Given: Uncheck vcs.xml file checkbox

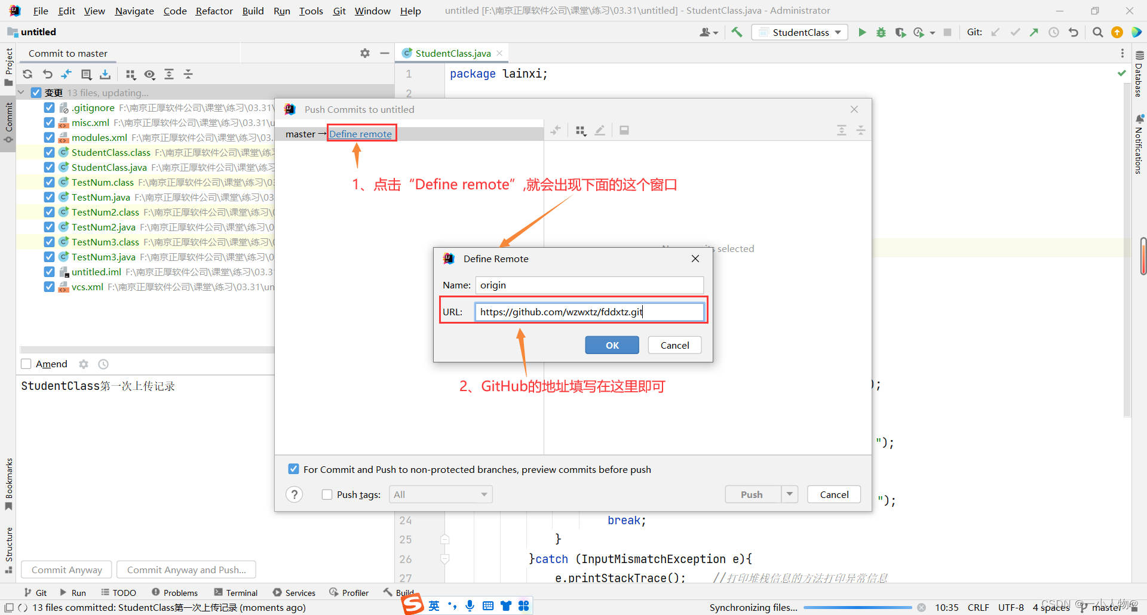Looking at the screenshot, I should point(50,287).
